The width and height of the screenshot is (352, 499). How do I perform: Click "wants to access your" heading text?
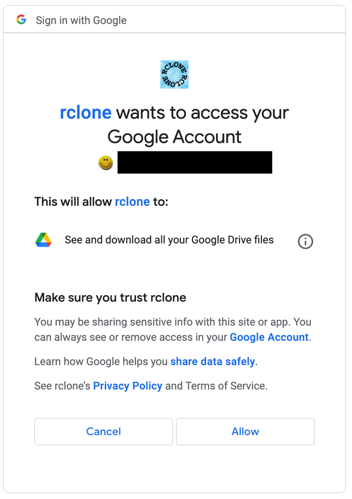tap(203, 112)
